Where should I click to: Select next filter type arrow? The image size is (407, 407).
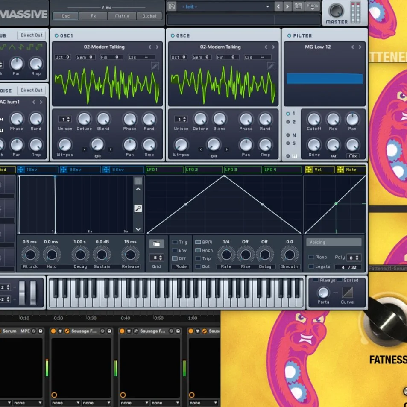[x=360, y=47]
